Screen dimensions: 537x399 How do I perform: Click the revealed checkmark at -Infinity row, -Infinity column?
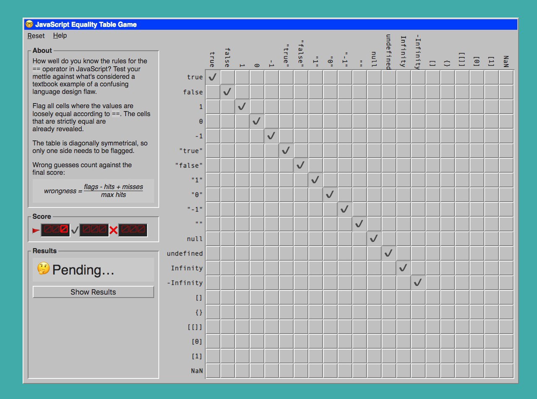pos(418,283)
